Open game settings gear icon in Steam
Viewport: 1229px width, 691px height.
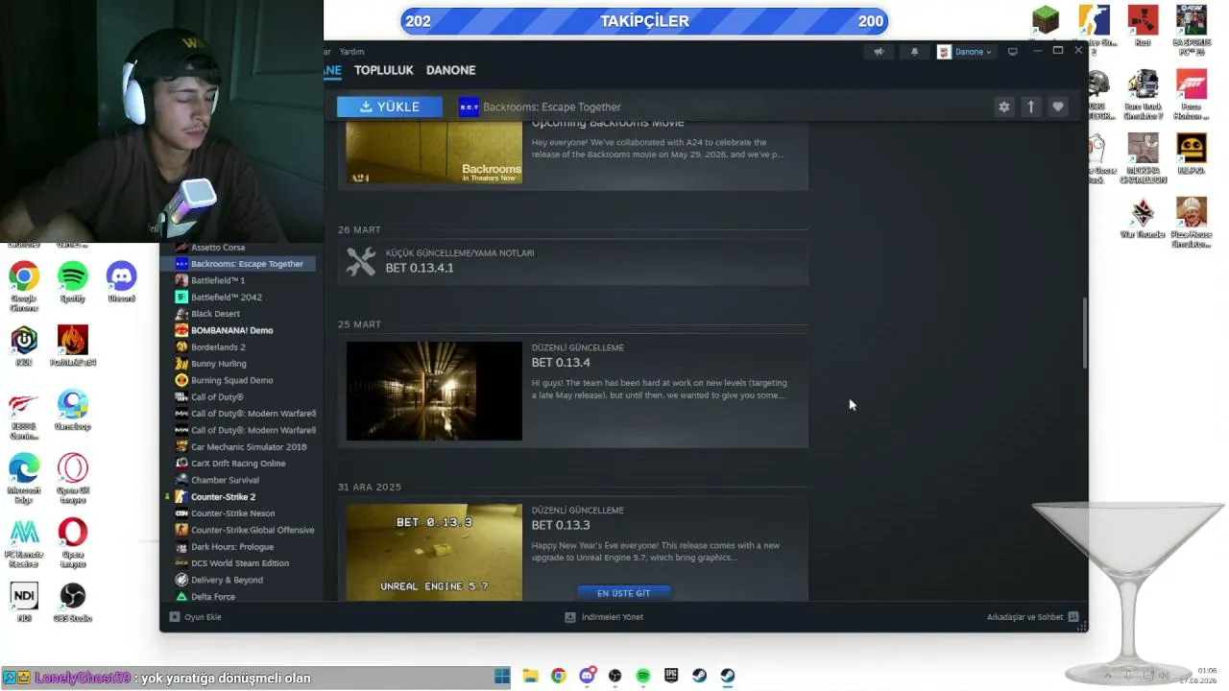(x=1004, y=107)
